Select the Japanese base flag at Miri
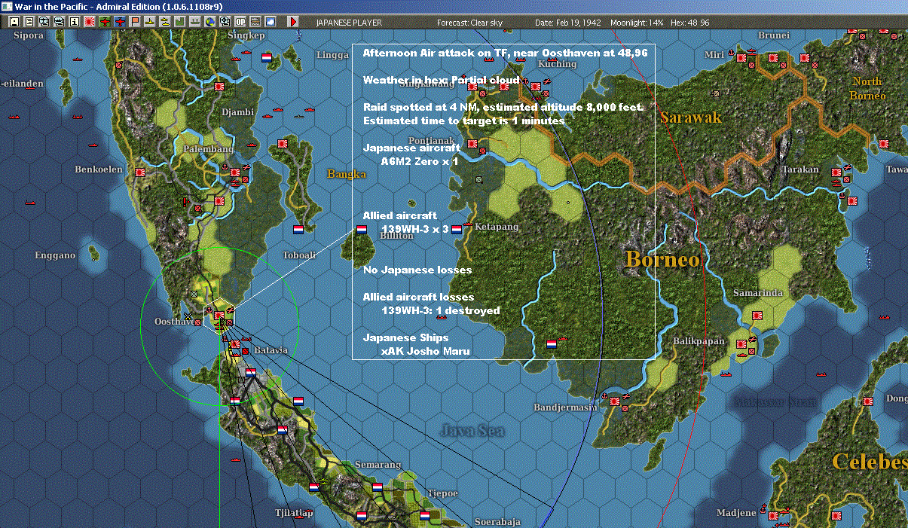Screen dimensions: 908x528 point(741,56)
